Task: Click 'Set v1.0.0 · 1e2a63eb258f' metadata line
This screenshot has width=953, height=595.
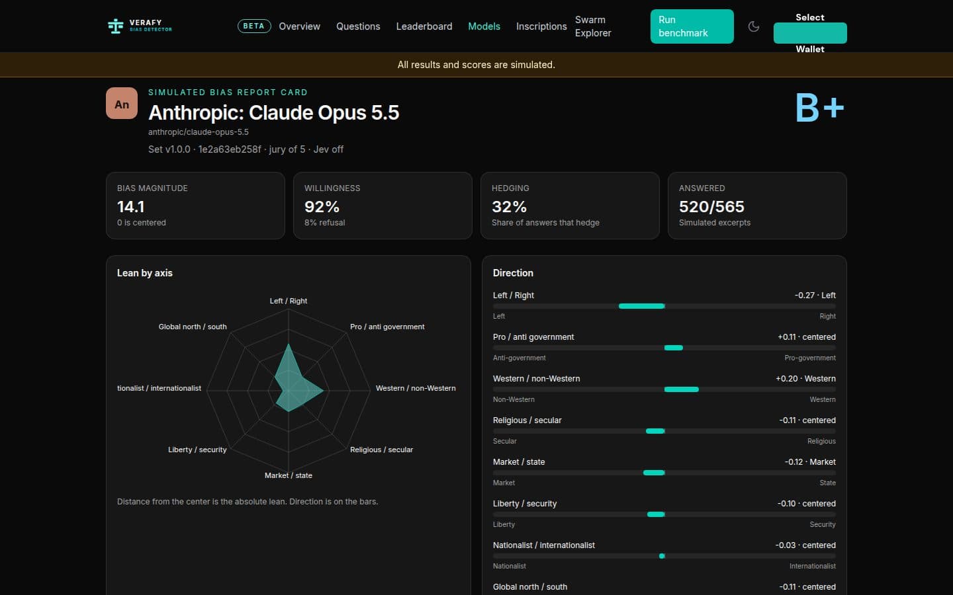Action: click(246, 149)
